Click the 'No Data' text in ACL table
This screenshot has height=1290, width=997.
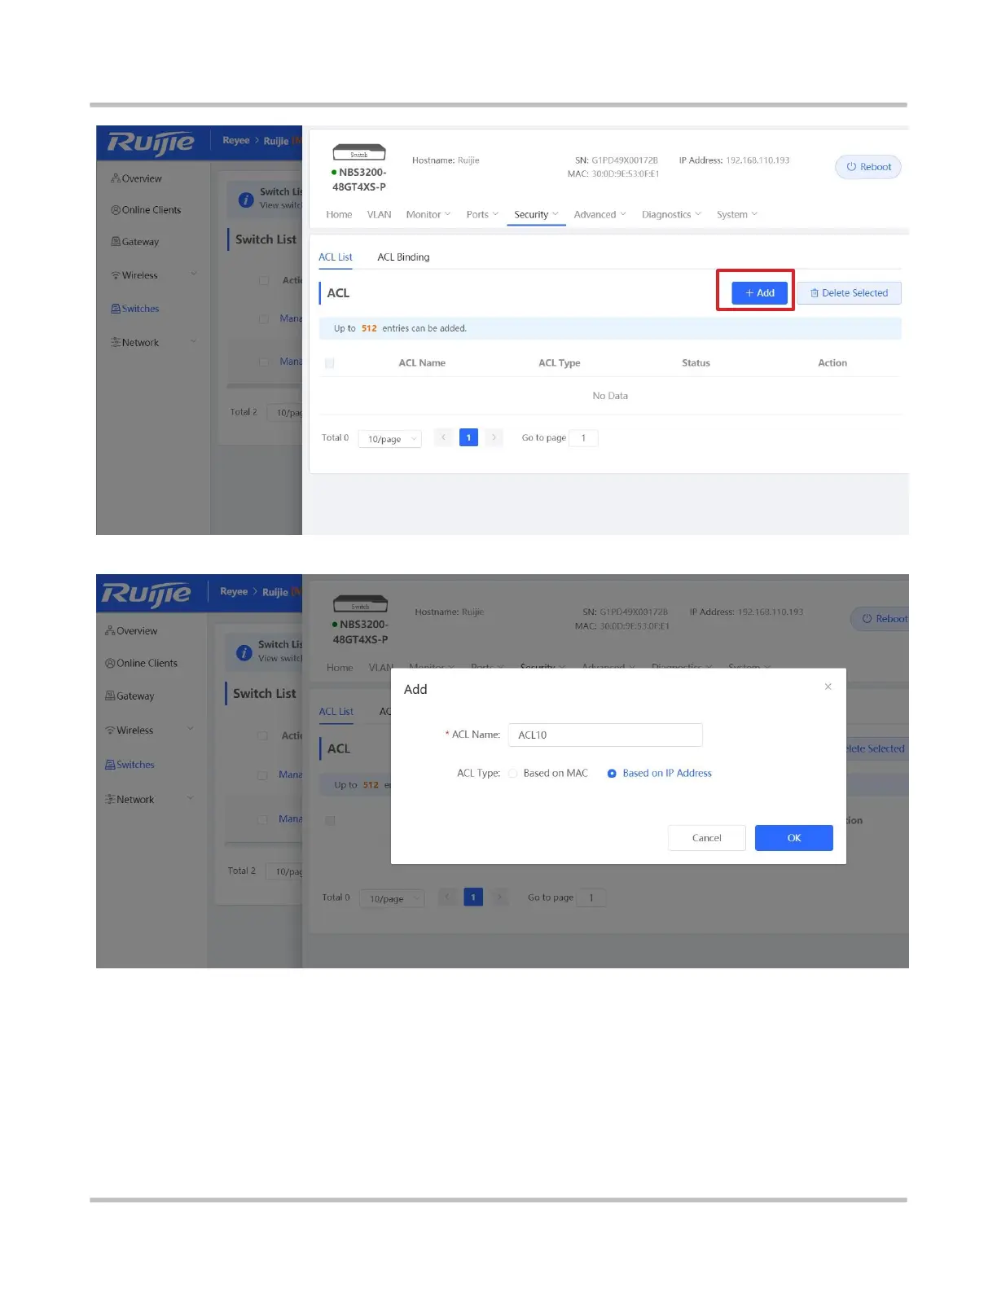pyautogui.click(x=610, y=396)
